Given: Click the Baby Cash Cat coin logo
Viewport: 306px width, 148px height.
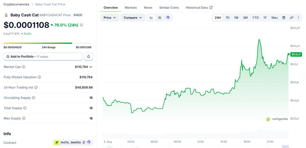Looking at the screenshot, I should (6, 15).
